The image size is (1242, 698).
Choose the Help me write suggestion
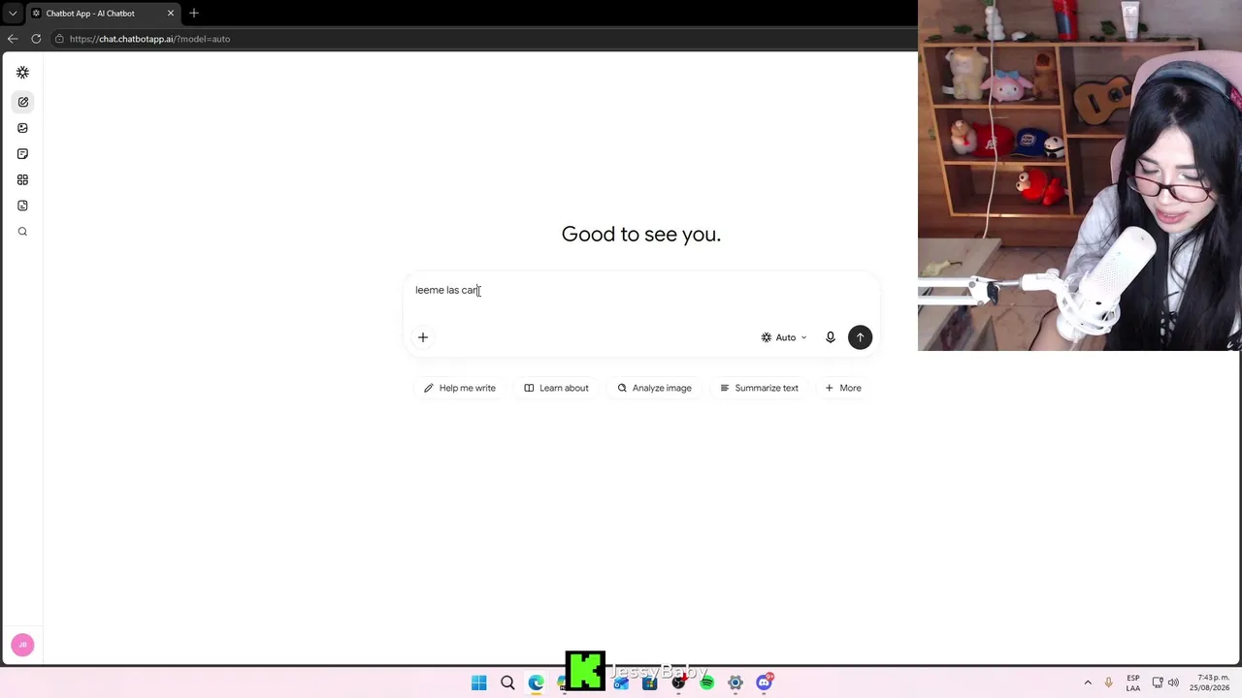pyautogui.click(x=460, y=388)
